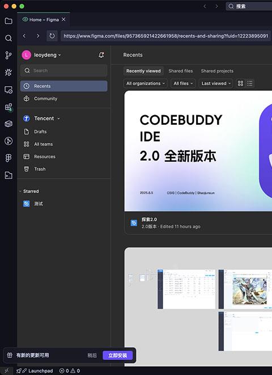Open the Source Control branch icon

click(8, 55)
